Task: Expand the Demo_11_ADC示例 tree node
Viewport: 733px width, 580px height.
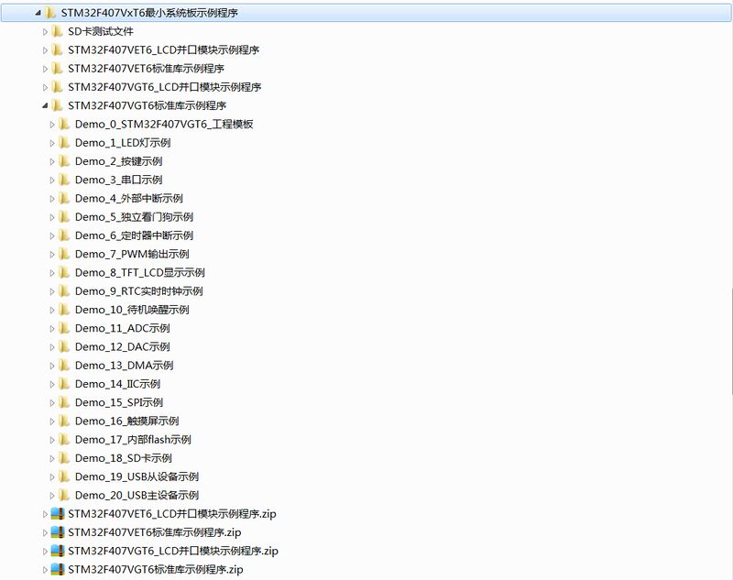Action: [52, 328]
